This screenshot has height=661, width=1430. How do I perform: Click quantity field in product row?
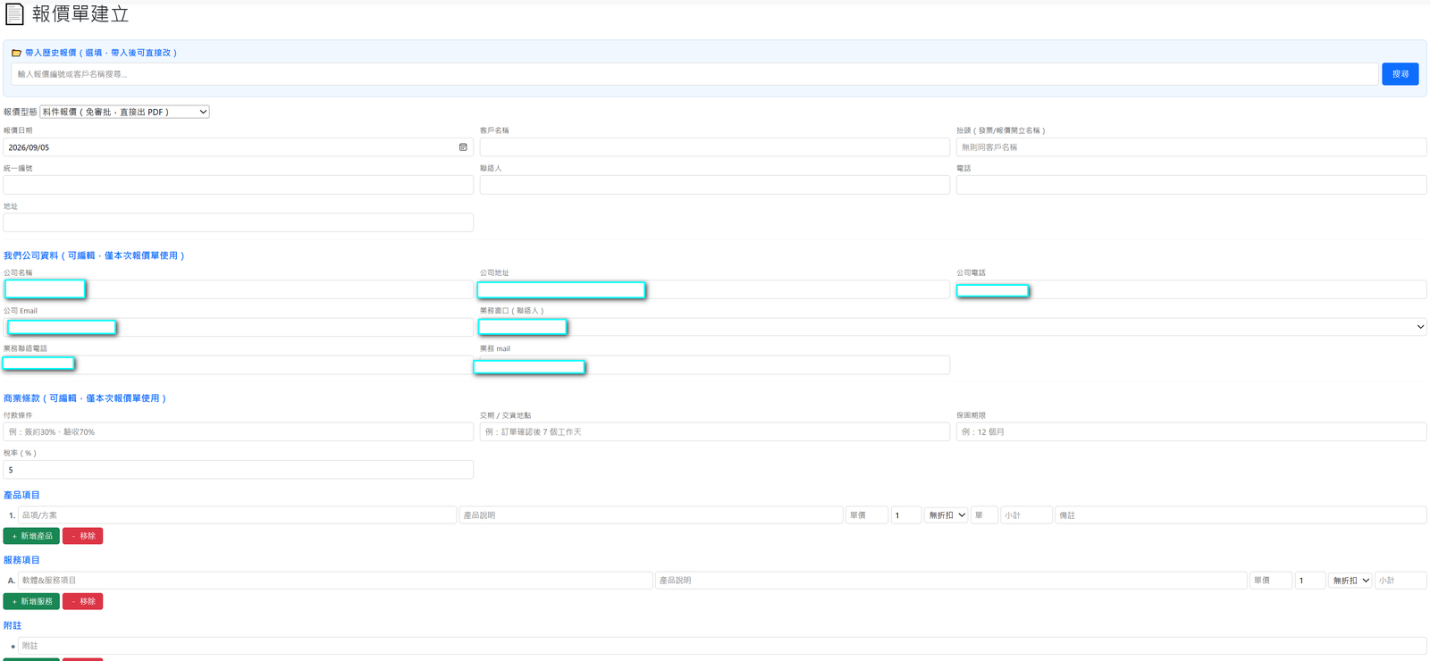[x=905, y=515]
